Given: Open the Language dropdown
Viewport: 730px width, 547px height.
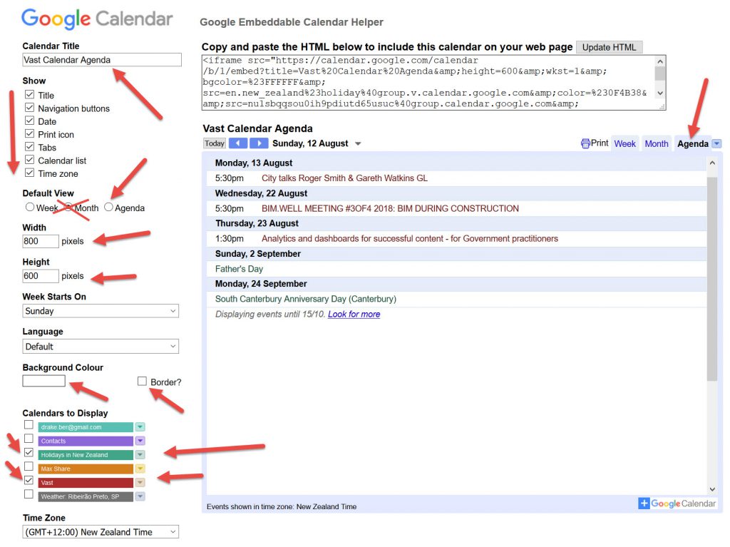Looking at the screenshot, I should (x=101, y=347).
